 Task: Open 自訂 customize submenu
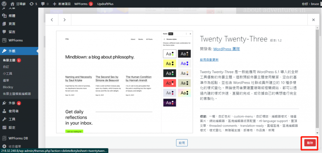pos(6,67)
